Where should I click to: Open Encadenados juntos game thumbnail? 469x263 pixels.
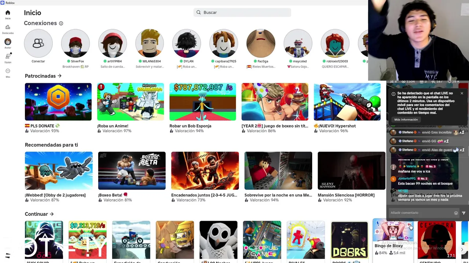(x=205, y=171)
